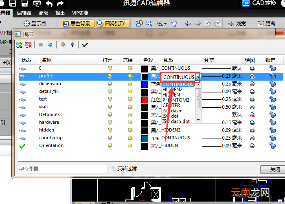Image resolution: width=285 pixels, height=204 pixels.
Task: Click the light bulb icon in the layers toolbar
Action: tap(72, 45)
